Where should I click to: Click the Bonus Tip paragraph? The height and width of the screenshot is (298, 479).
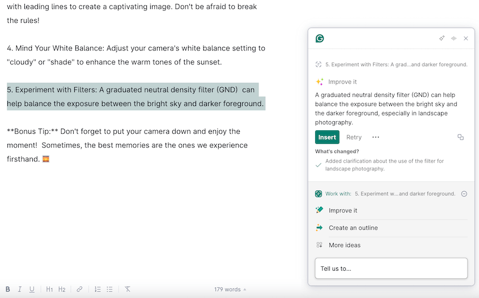pos(128,145)
